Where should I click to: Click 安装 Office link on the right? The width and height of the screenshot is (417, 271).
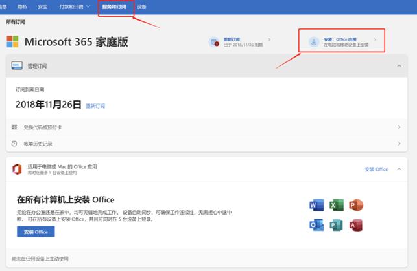(376, 169)
